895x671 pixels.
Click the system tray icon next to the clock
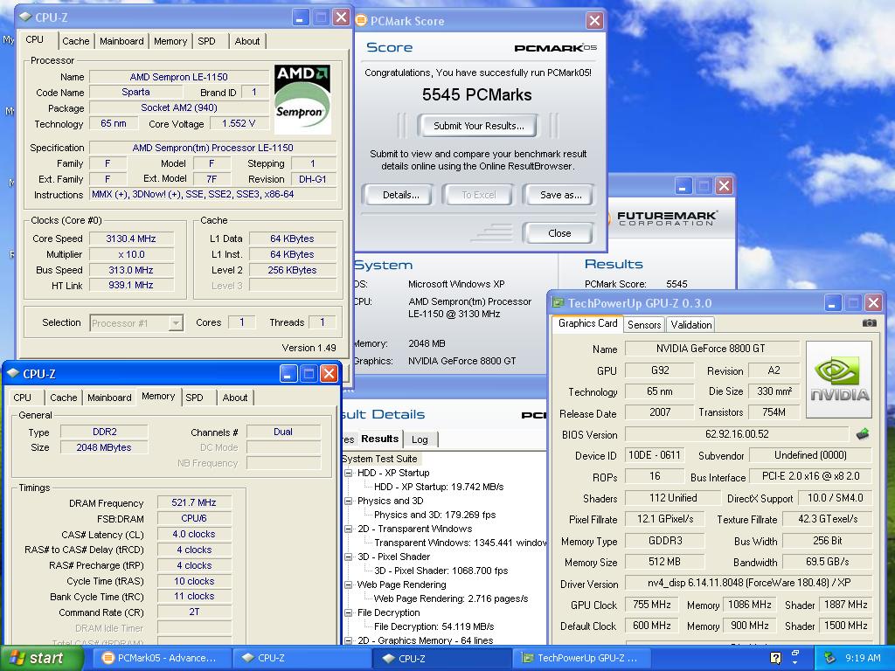(829, 658)
